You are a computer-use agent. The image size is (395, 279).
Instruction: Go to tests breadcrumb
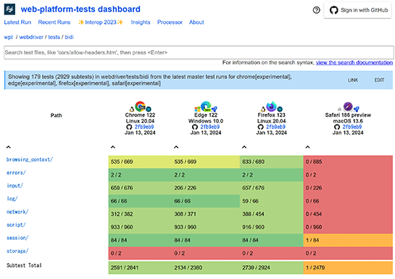click(54, 37)
